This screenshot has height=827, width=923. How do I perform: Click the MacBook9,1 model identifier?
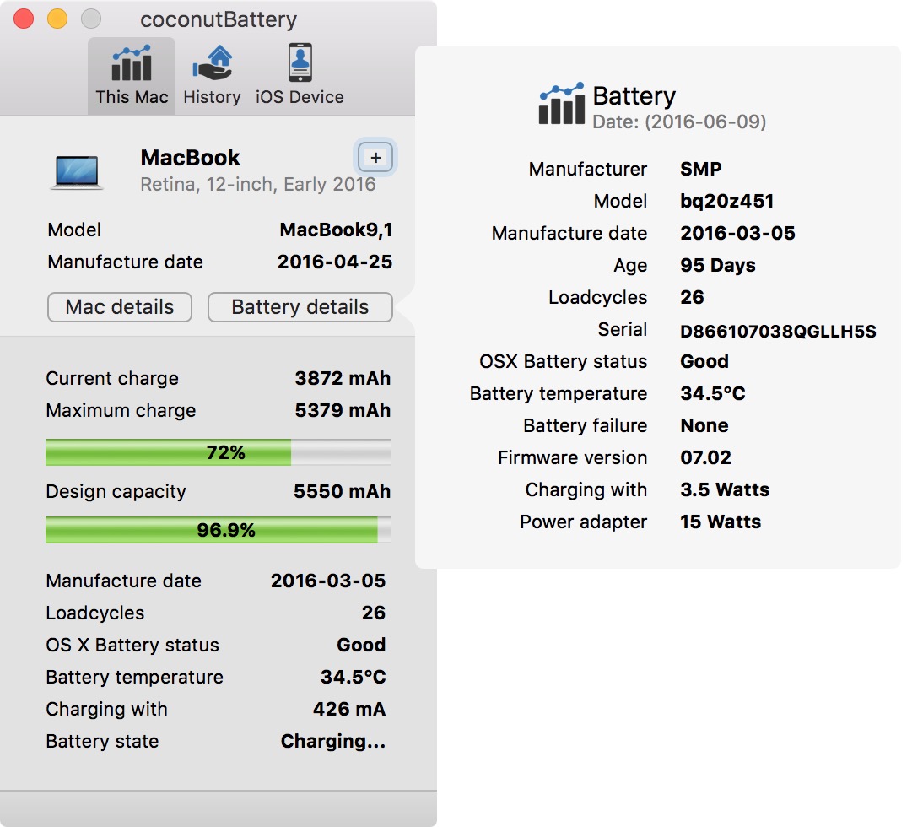tap(336, 230)
